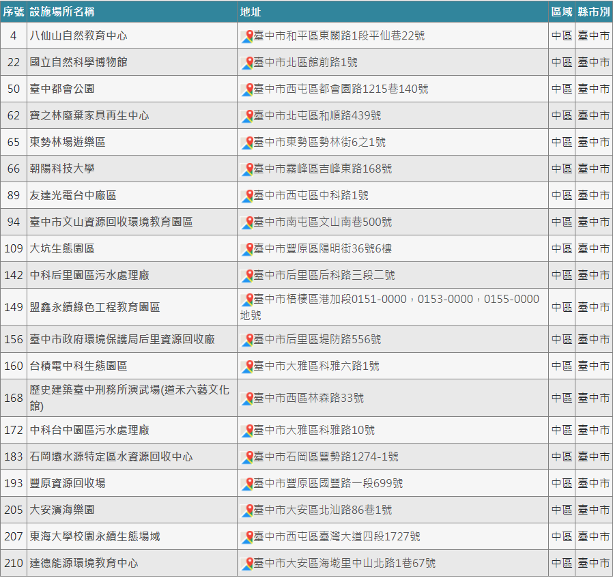Select address 臺中市豐原區國豐路一段699號
This screenshot has width=613, height=580.
coord(328,483)
